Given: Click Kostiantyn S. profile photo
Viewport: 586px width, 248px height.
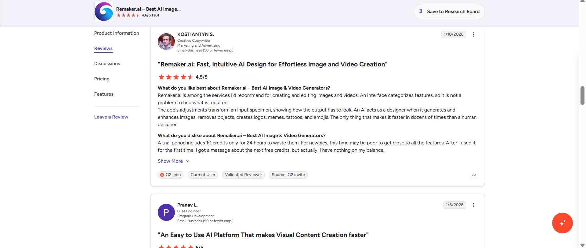Looking at the screenshot, I should [x=166, y=42].
